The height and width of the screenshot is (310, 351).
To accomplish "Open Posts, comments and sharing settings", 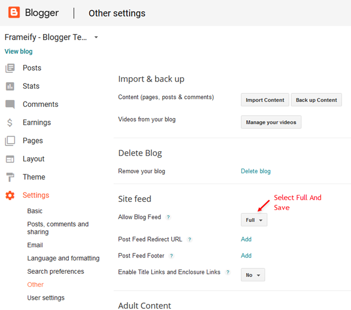I will (x=58, y=228).
